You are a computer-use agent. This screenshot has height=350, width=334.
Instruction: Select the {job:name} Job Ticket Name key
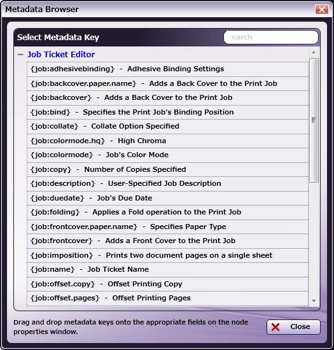(167, 269)
